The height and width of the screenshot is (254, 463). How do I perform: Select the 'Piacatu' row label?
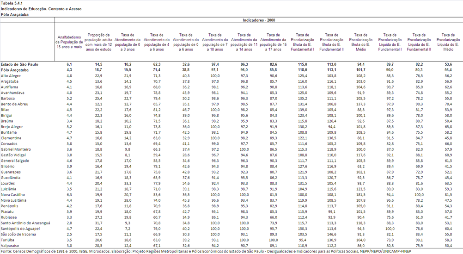pos(7,212)
